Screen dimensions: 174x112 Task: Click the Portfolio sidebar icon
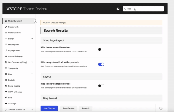(x=6, y=80)
